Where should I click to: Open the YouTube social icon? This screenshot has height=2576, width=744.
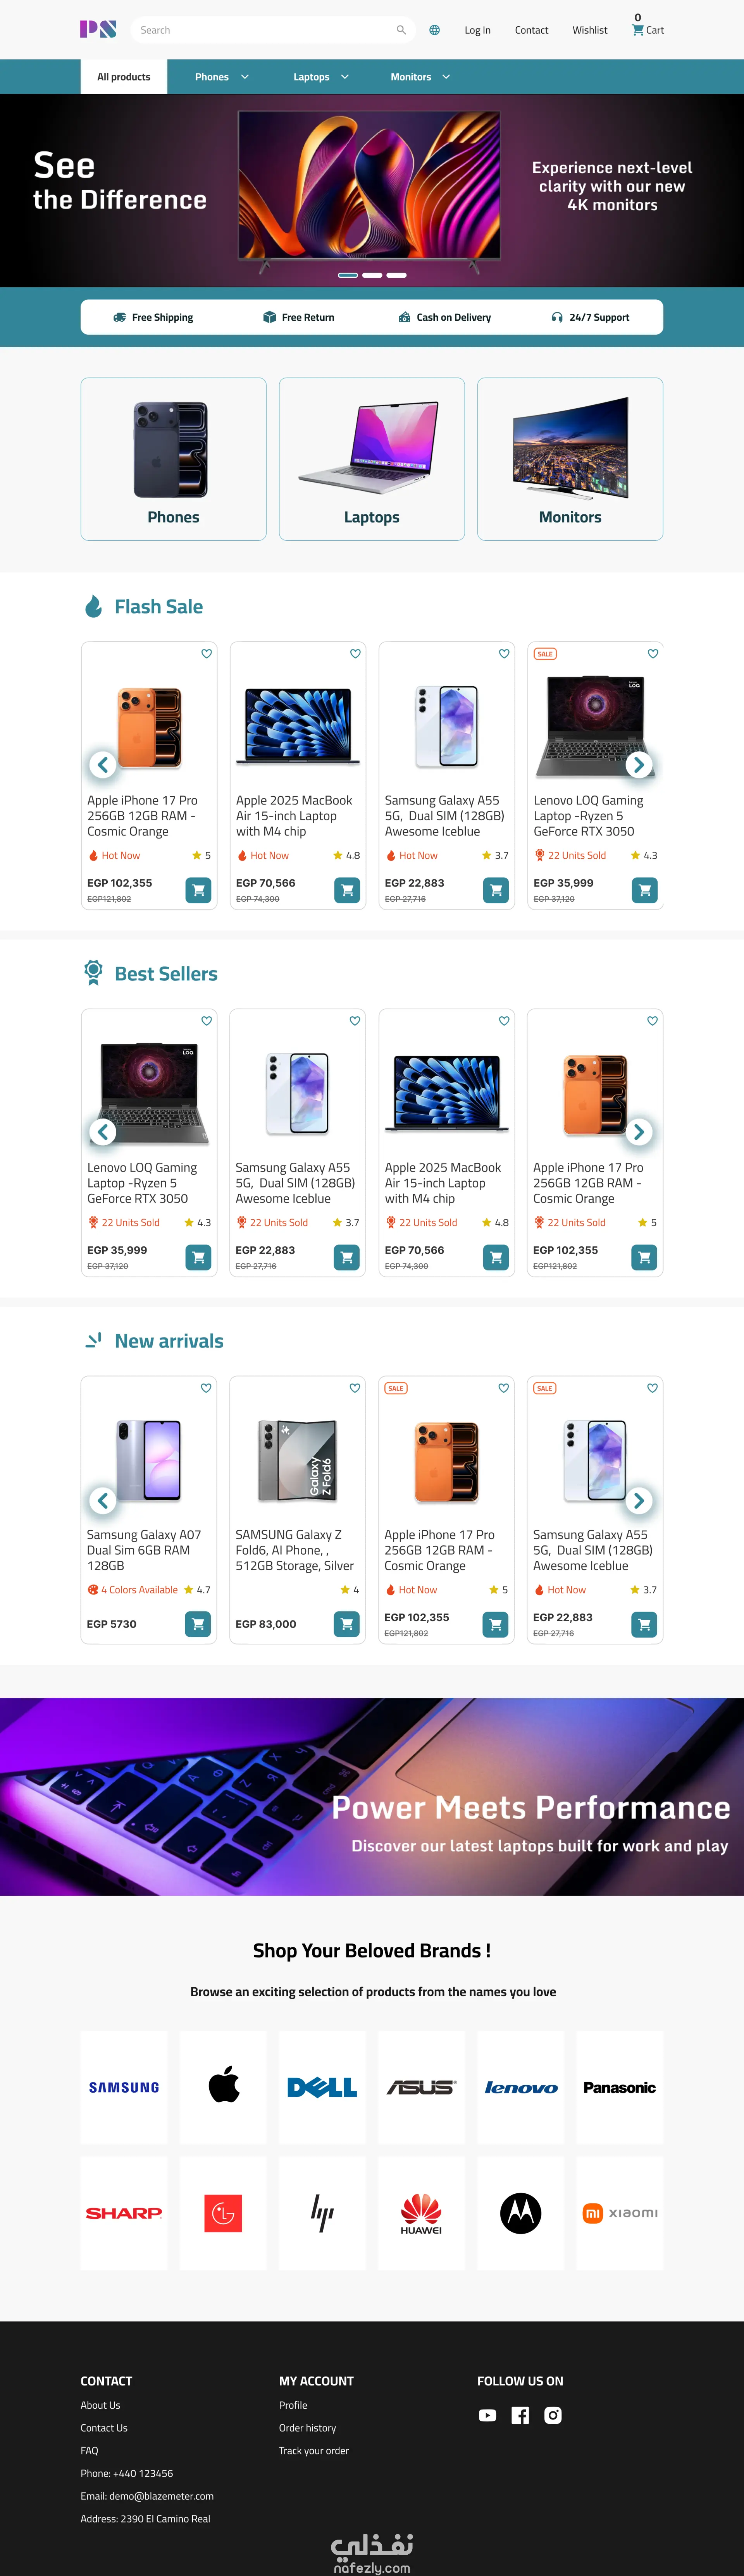pyautogui.click(x=487, y=2415)
